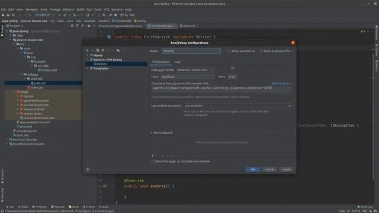Open the Debugger mode dropdown
Screen dimensions: 379x213
point(195,70)
